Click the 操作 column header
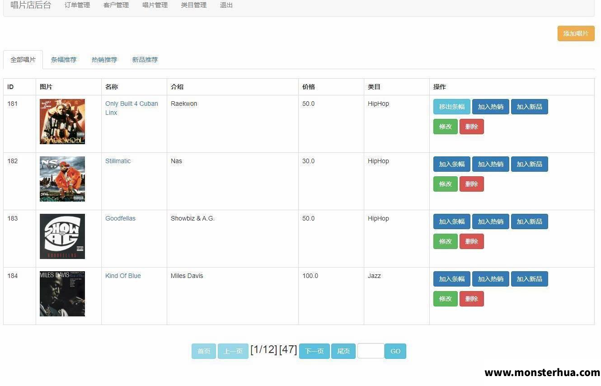Screen dimensions: 601x386 (x=512, y=87)
